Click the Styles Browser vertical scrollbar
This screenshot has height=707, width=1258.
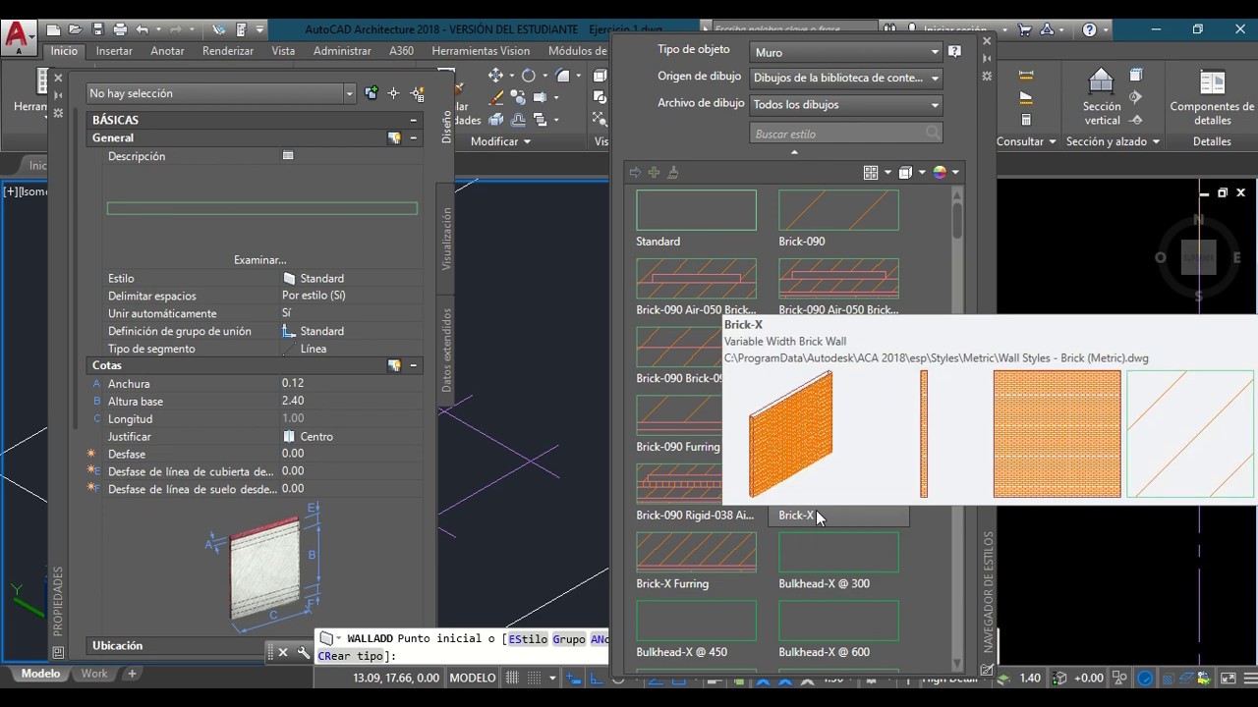pos(957,429)
